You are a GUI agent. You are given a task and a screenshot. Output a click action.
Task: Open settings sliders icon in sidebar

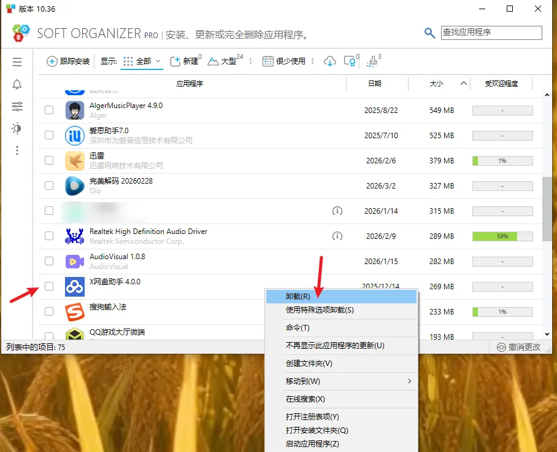17,106
